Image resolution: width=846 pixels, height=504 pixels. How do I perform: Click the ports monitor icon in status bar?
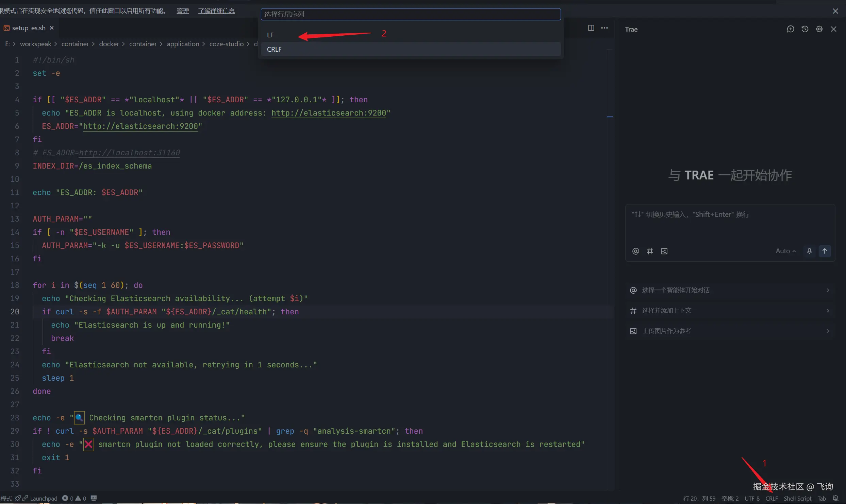click(94, 498)
